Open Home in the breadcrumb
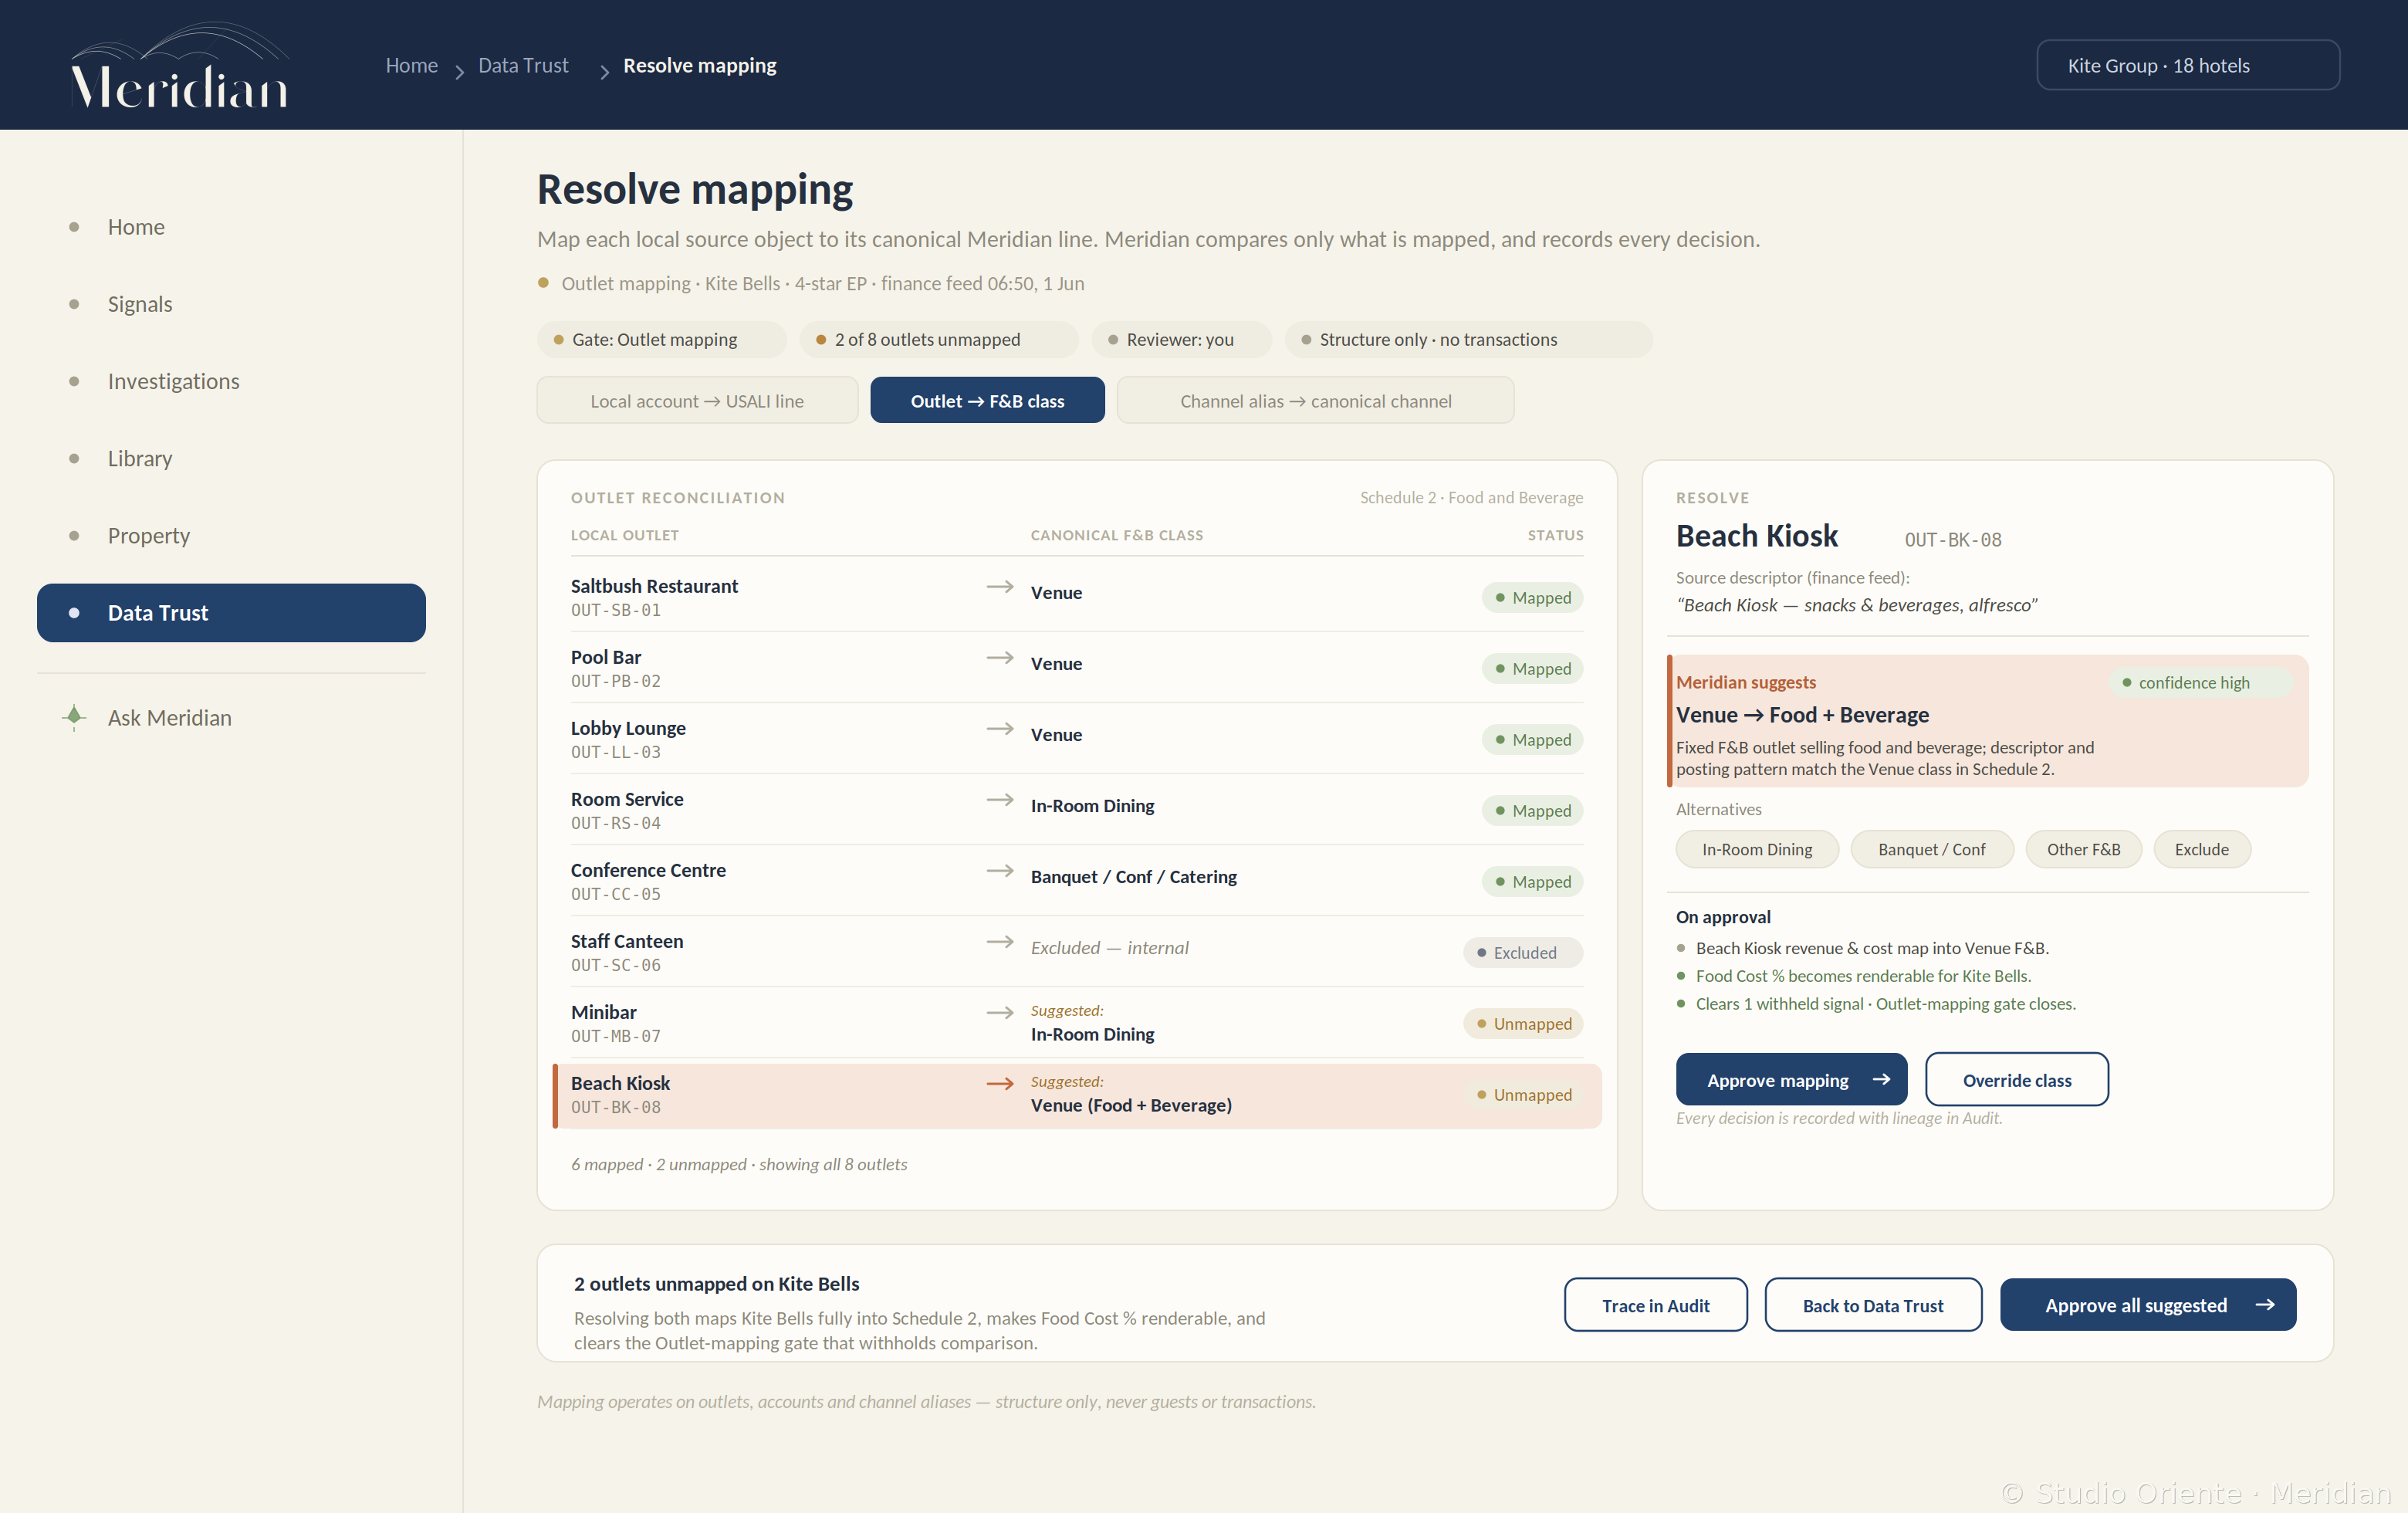The width and height of the screenshot is (2408, 1513). point(411,65)
